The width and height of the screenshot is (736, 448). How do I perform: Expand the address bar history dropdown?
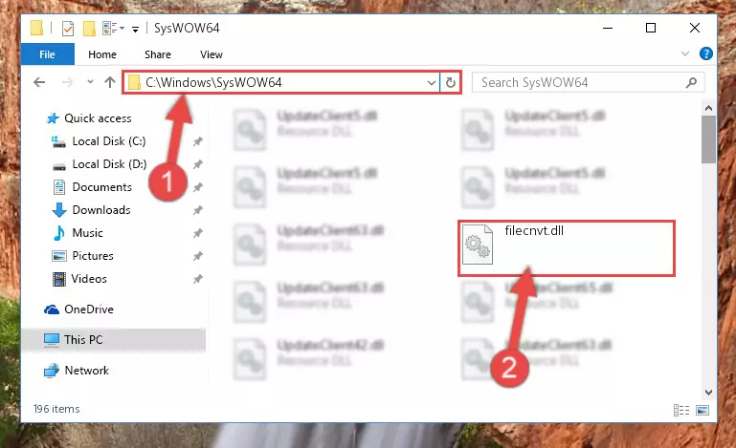(432, 83)
